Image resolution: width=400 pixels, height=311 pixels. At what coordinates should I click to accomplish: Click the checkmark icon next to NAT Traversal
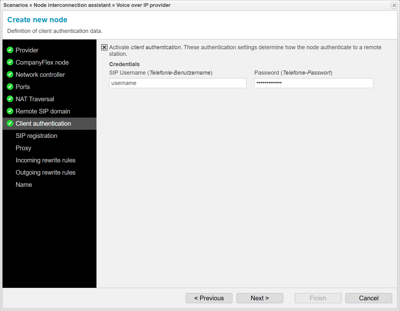(10, 99)
